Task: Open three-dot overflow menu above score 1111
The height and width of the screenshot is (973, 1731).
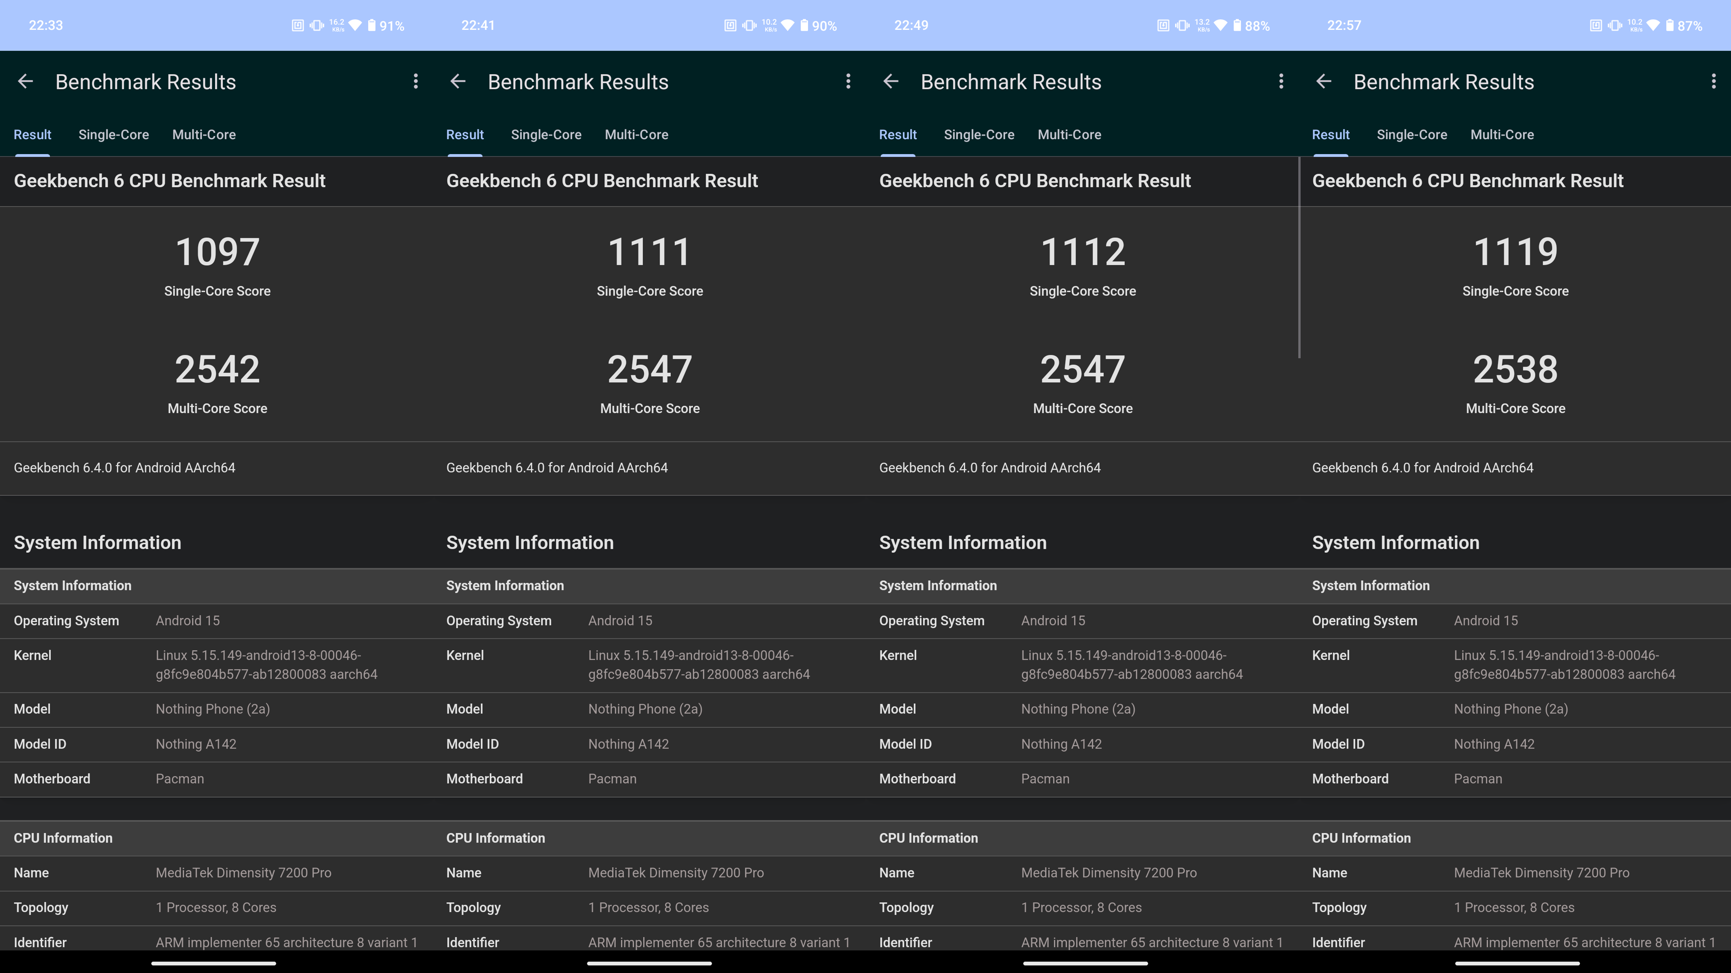Action: [848, 82]
